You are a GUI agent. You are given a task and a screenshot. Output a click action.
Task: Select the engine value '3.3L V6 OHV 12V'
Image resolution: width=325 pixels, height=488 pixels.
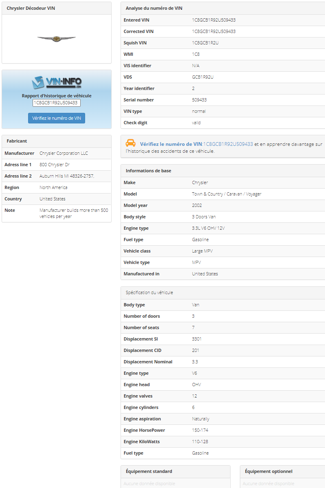(x=208, y=228)
